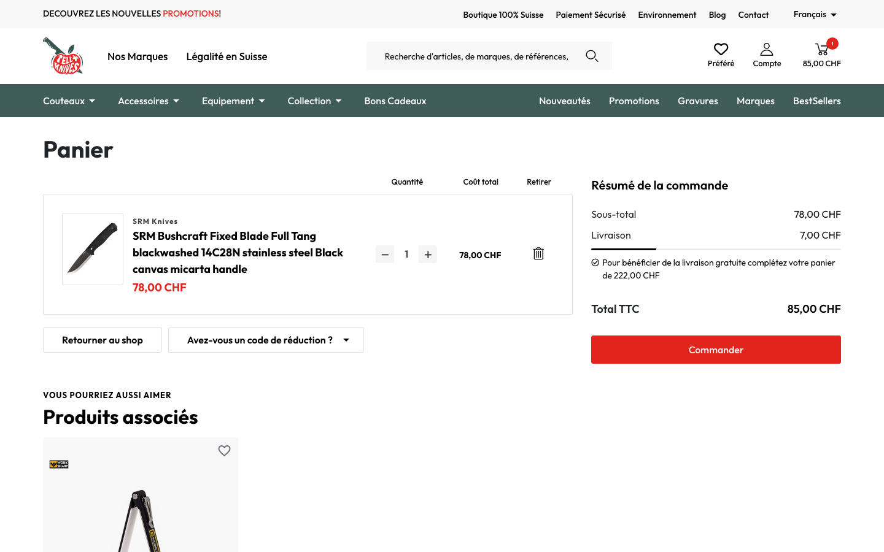Click the Produits associés heading
The width and height of the screenshot is (884, 552).
pos(120,417)
